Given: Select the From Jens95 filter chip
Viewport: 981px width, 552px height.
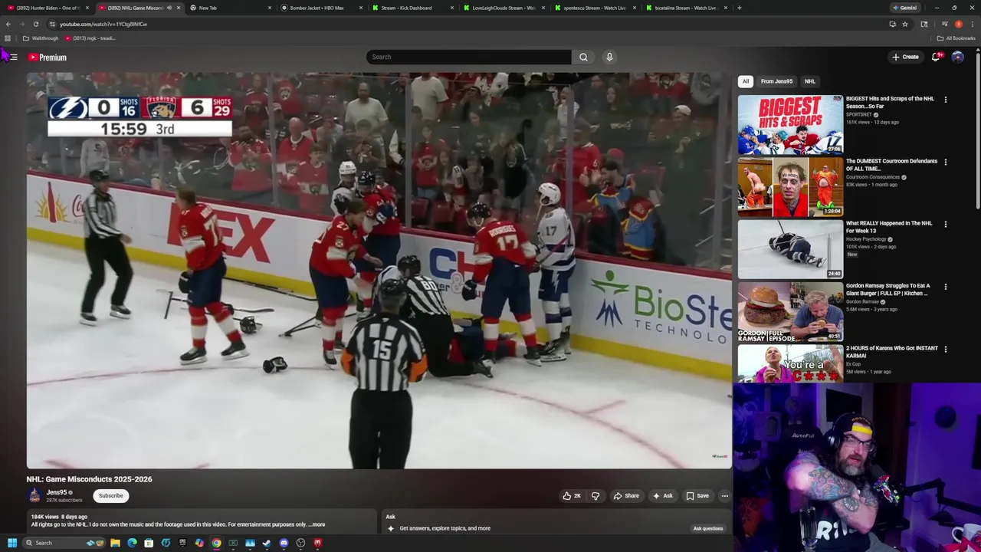Looking at the screenshot, I should (x=776, y=81).
